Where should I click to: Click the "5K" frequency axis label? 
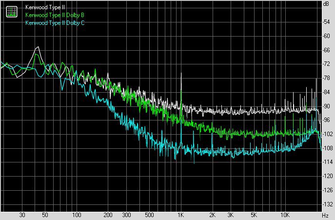pos(254,215)
